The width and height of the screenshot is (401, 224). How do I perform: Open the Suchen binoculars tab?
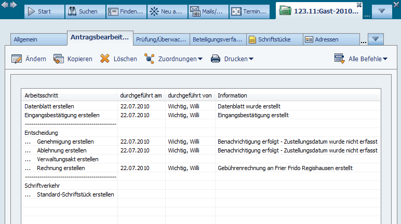tap(84, 11)
